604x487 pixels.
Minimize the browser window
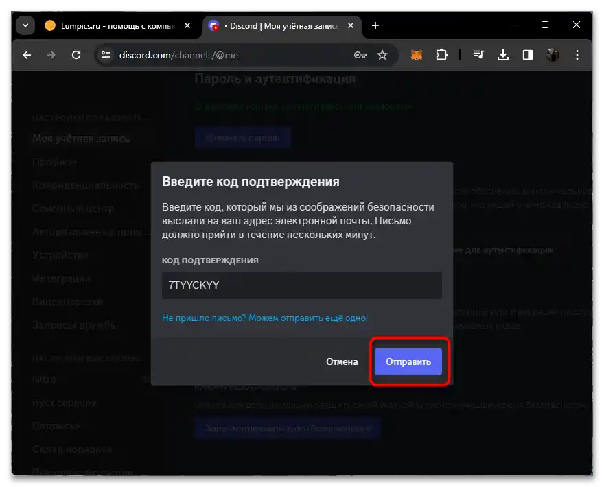coord(513,25)
